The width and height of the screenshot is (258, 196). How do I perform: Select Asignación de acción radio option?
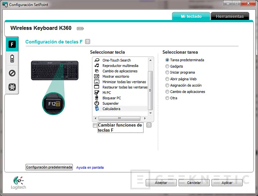[167, 85]
